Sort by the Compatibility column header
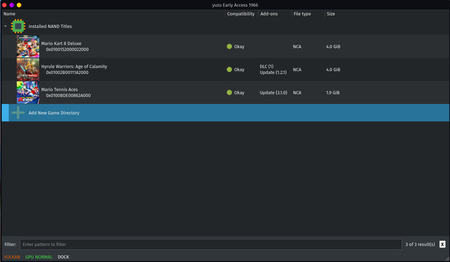Image resolution: width=450 pixels, height=262 pixels. 242,14
